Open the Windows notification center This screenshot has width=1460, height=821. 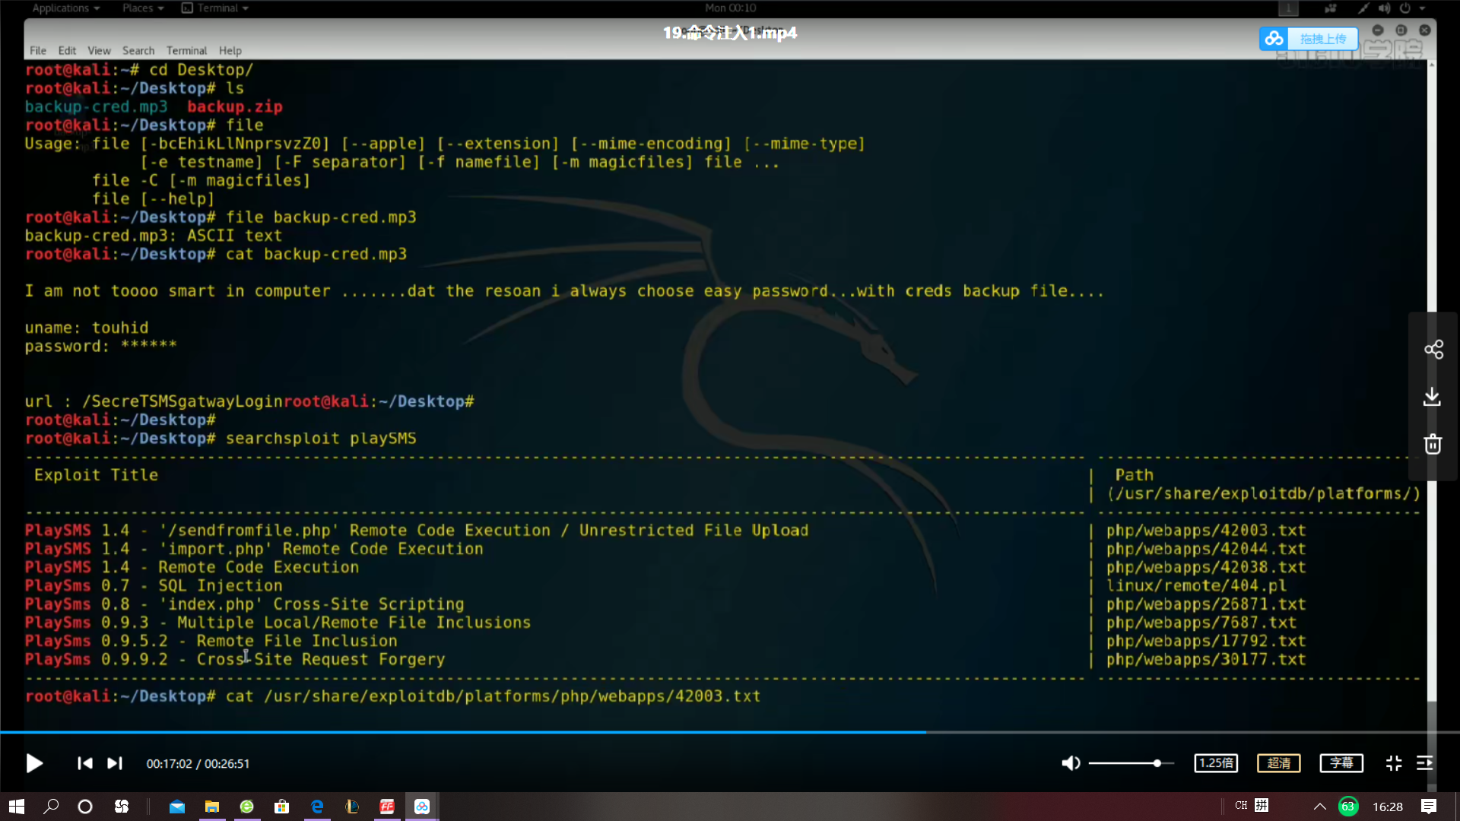tap(1429, 807)
